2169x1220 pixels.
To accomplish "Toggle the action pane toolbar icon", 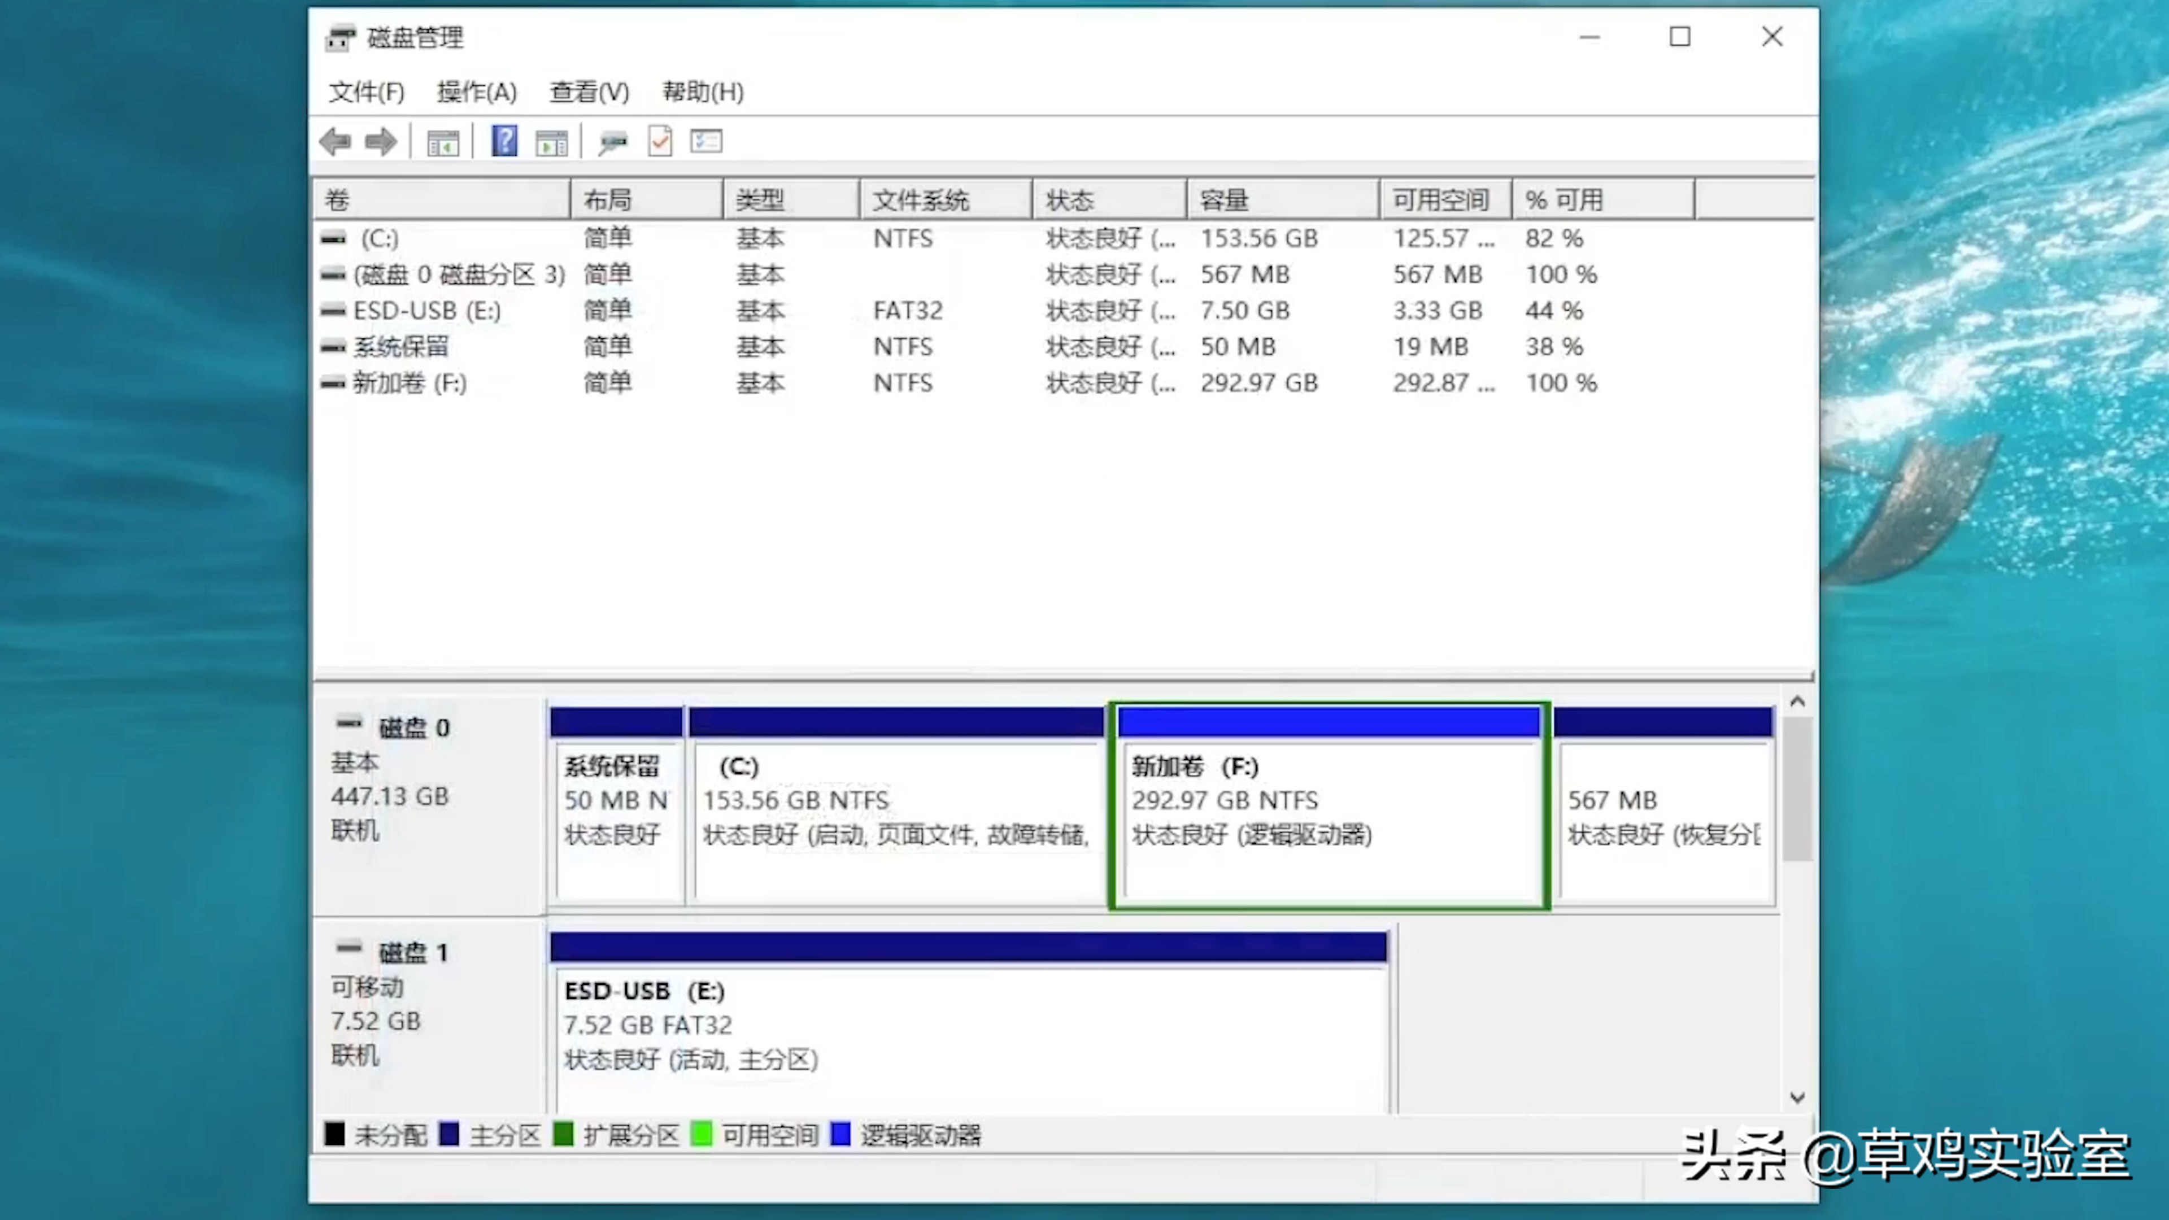I will (551, 142).
